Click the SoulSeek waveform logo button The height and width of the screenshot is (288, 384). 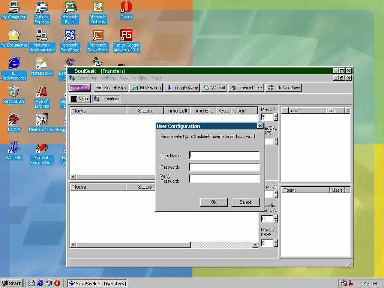(80, 88)
